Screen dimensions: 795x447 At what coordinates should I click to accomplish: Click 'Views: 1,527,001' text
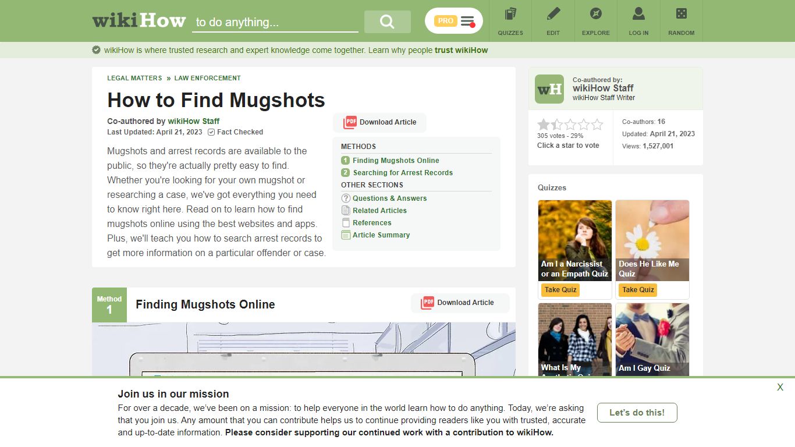648,146
